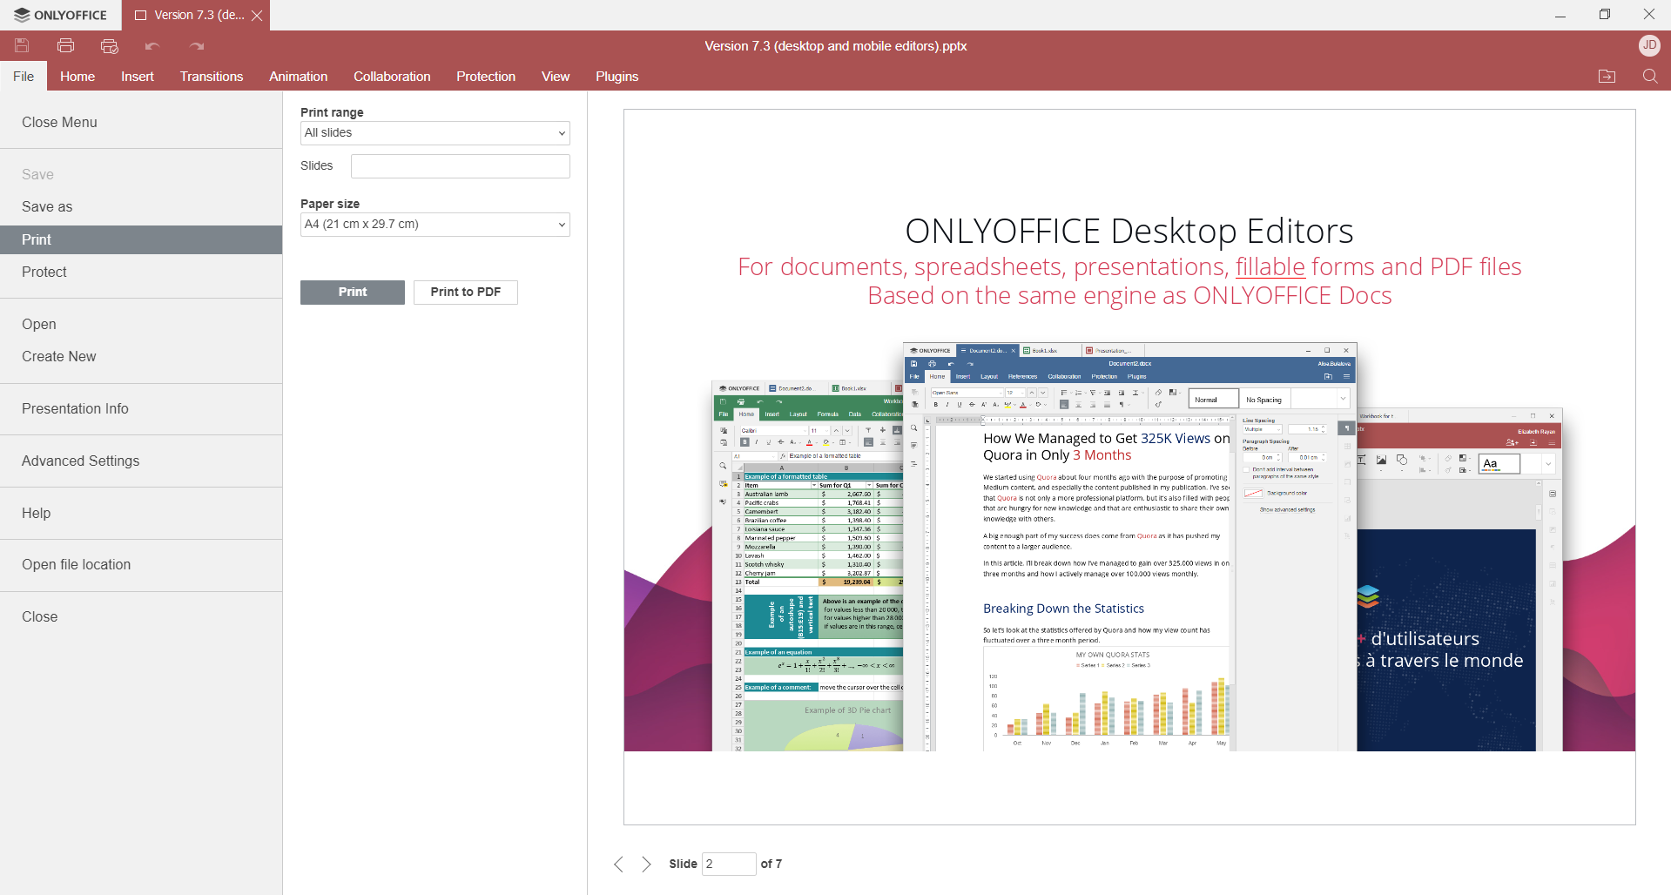This screenshot has height=895, width=1671.
Task: Expand the Print range dropdown
Action: pyautogui.click(x=435, y=133)
